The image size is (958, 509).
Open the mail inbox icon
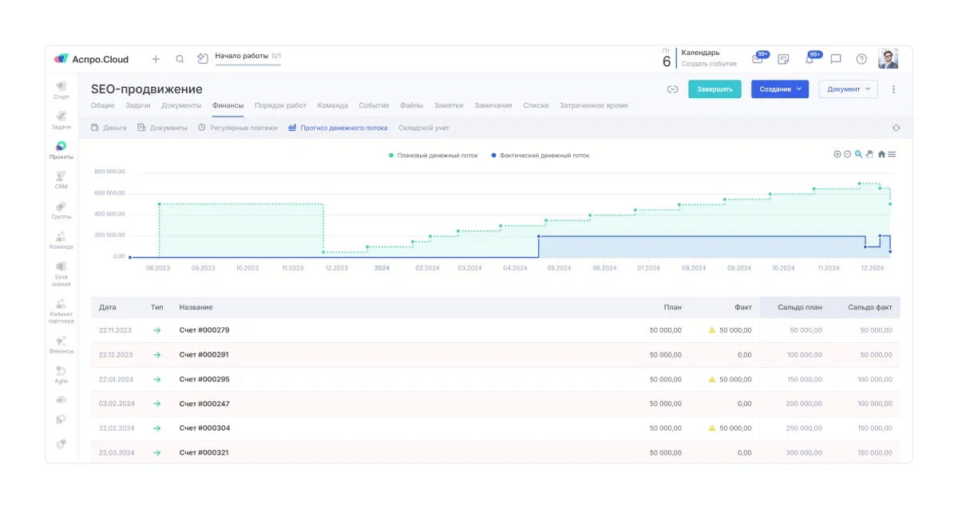pos(757,59)
